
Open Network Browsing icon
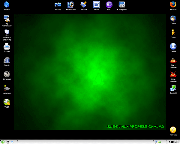[x=7, y=32]
